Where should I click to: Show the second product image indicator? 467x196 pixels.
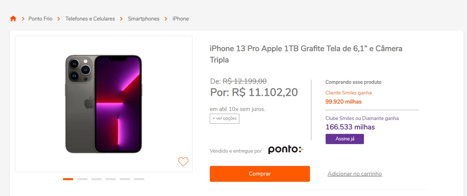click(82, 179)
